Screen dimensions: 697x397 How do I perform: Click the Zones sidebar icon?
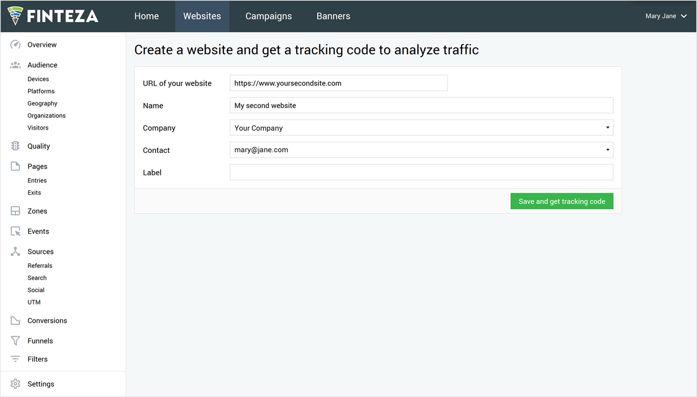click(x=15, y=211)
